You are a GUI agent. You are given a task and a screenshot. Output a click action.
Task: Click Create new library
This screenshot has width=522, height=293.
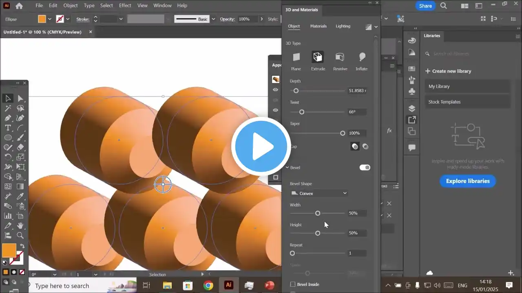448,71
